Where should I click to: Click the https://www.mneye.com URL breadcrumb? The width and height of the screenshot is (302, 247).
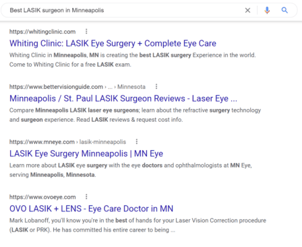tap(42, 142)
